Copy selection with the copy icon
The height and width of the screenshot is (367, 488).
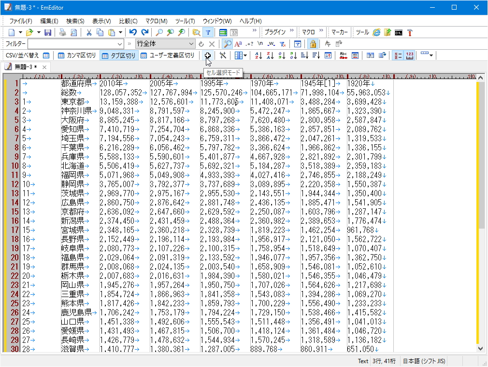click(x=100, y=32)
